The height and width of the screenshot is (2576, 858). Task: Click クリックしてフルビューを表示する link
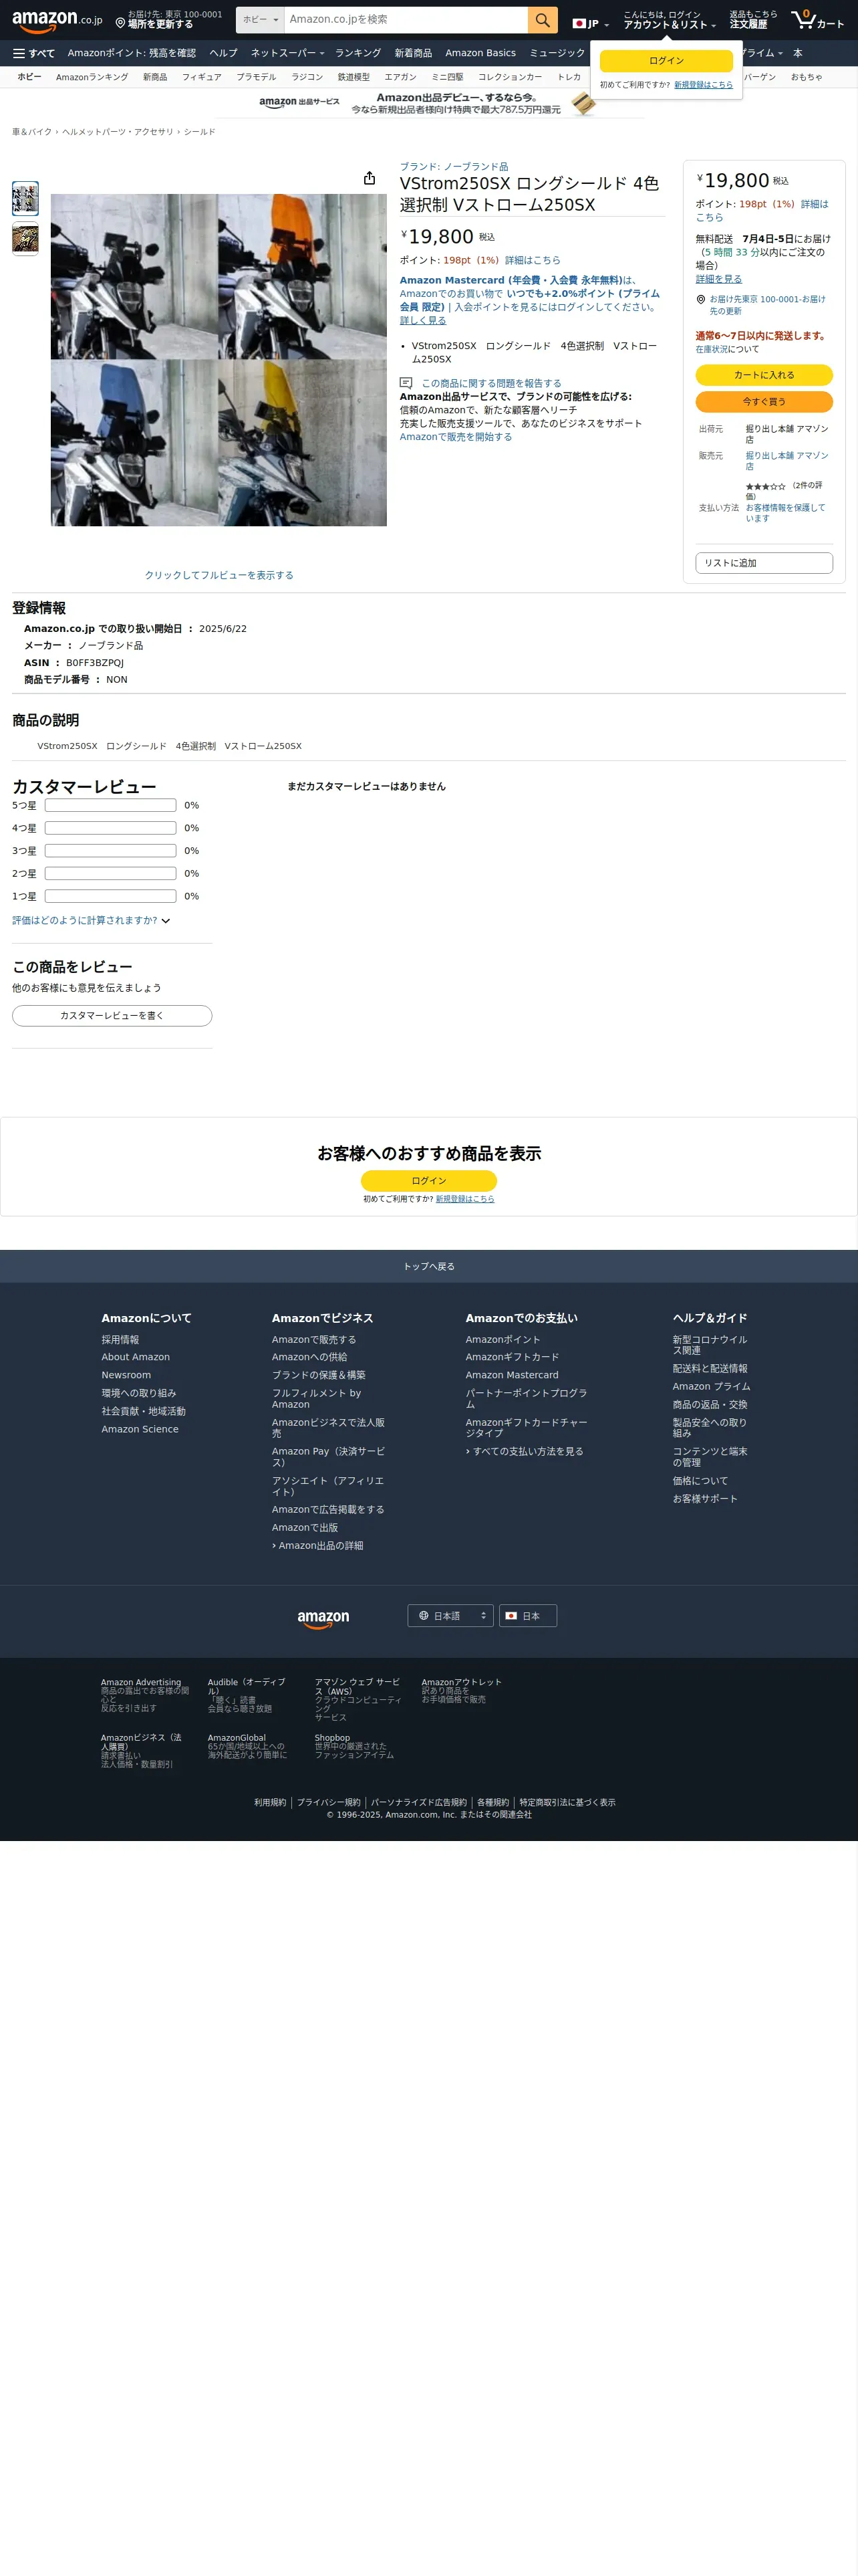click(x=219, y=575)
